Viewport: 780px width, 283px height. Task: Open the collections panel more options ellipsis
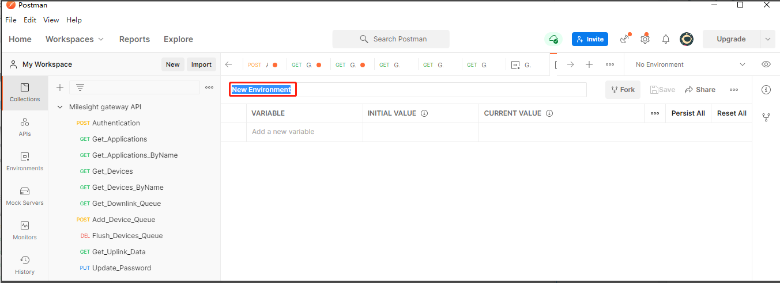click(x=209, y=87)
